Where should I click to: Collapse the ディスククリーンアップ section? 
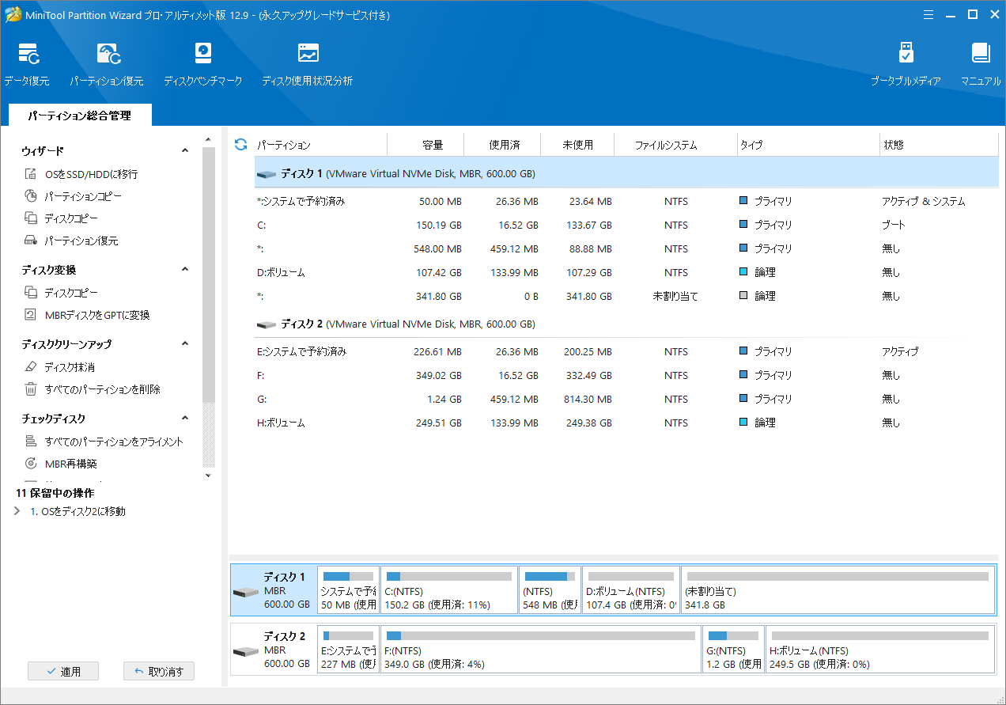[185, 343]
